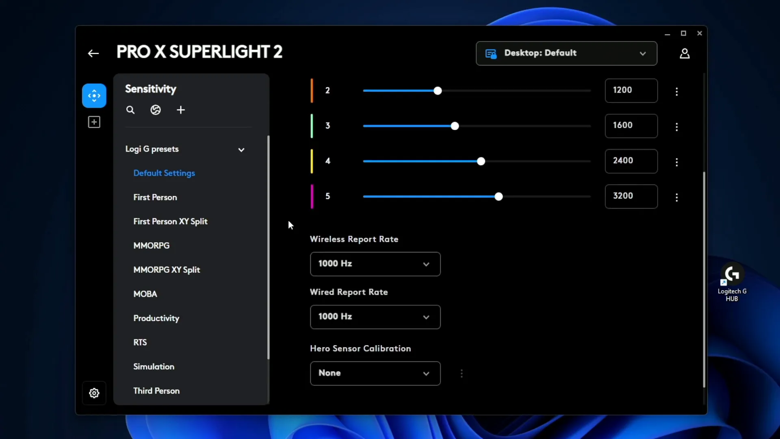The height and width of the screenshot is (439, 780).
Task: Search sensitivity presets with magnifier icon
Action: coord(130,110)
